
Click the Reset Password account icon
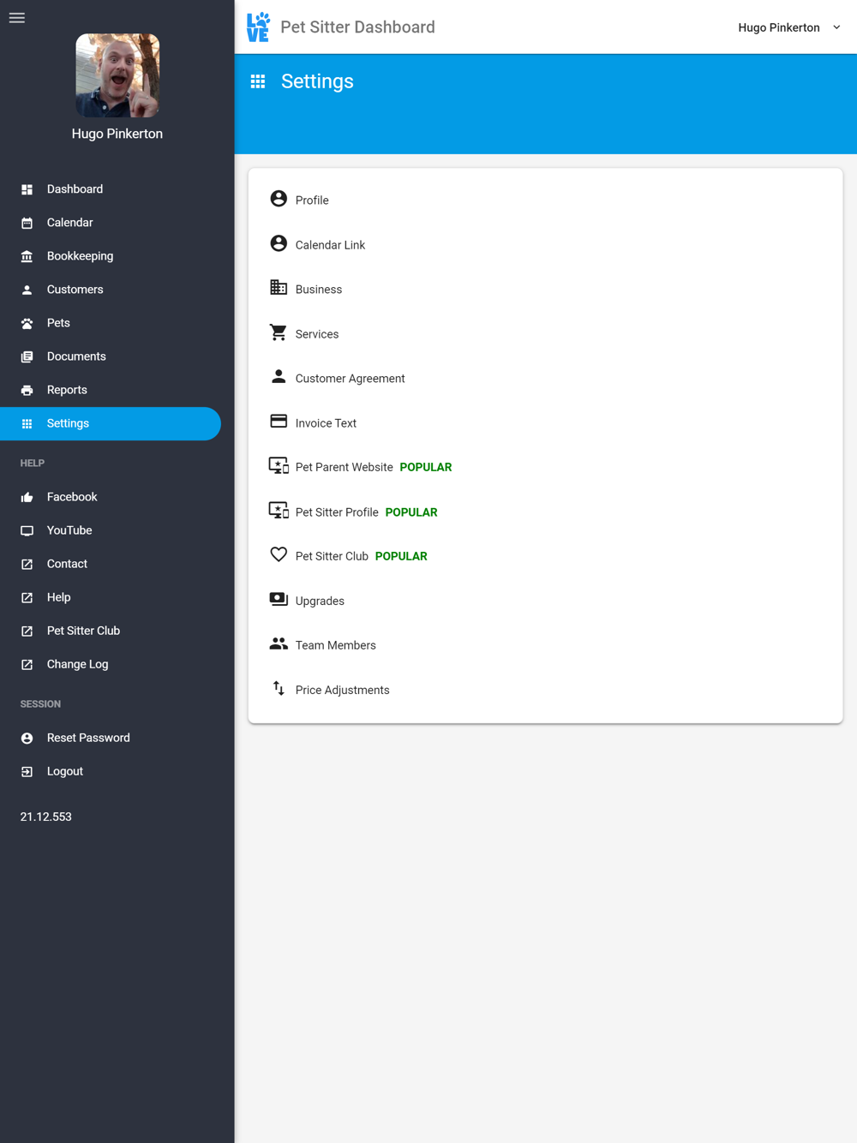[27, 738]
